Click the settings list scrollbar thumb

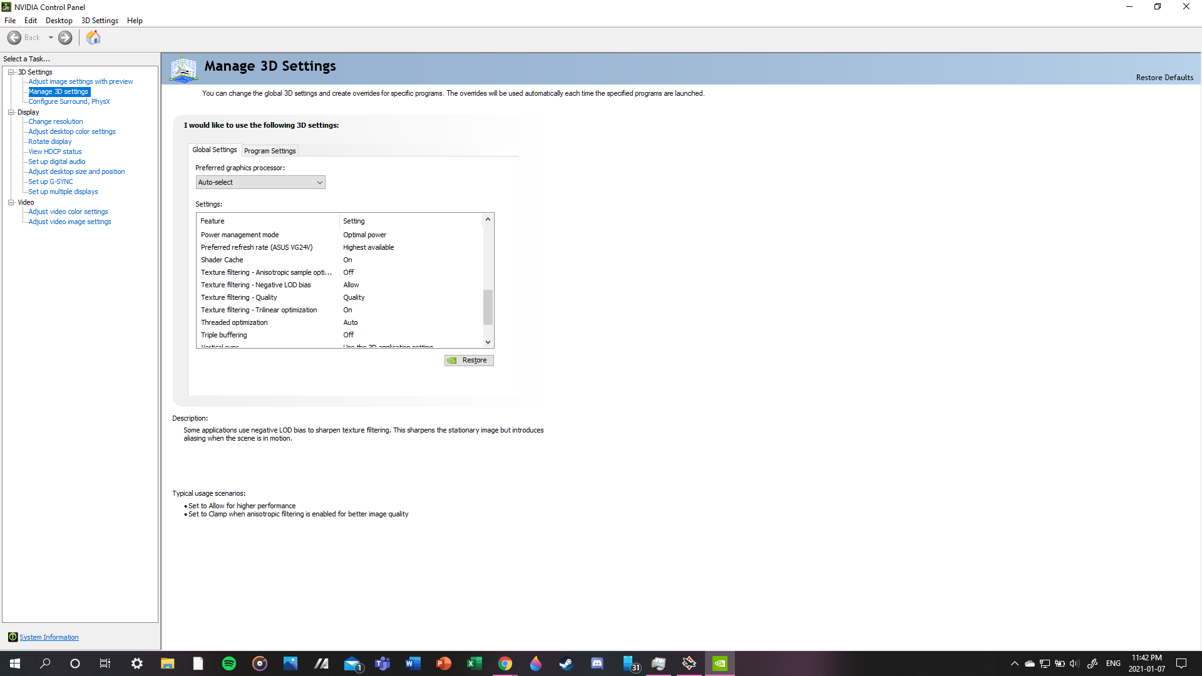point(488,307)
